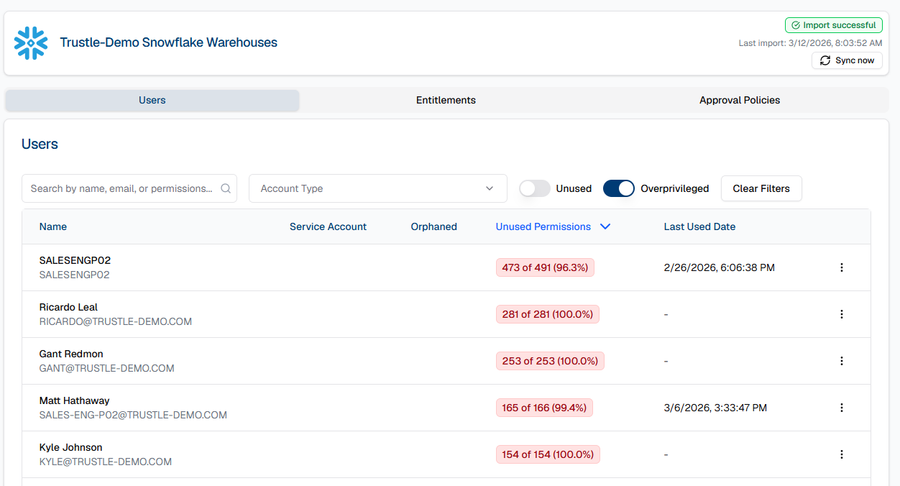Expand the Account Type selector arrow
This screenshot has width=900, height=486.
[x=490, y=188]
